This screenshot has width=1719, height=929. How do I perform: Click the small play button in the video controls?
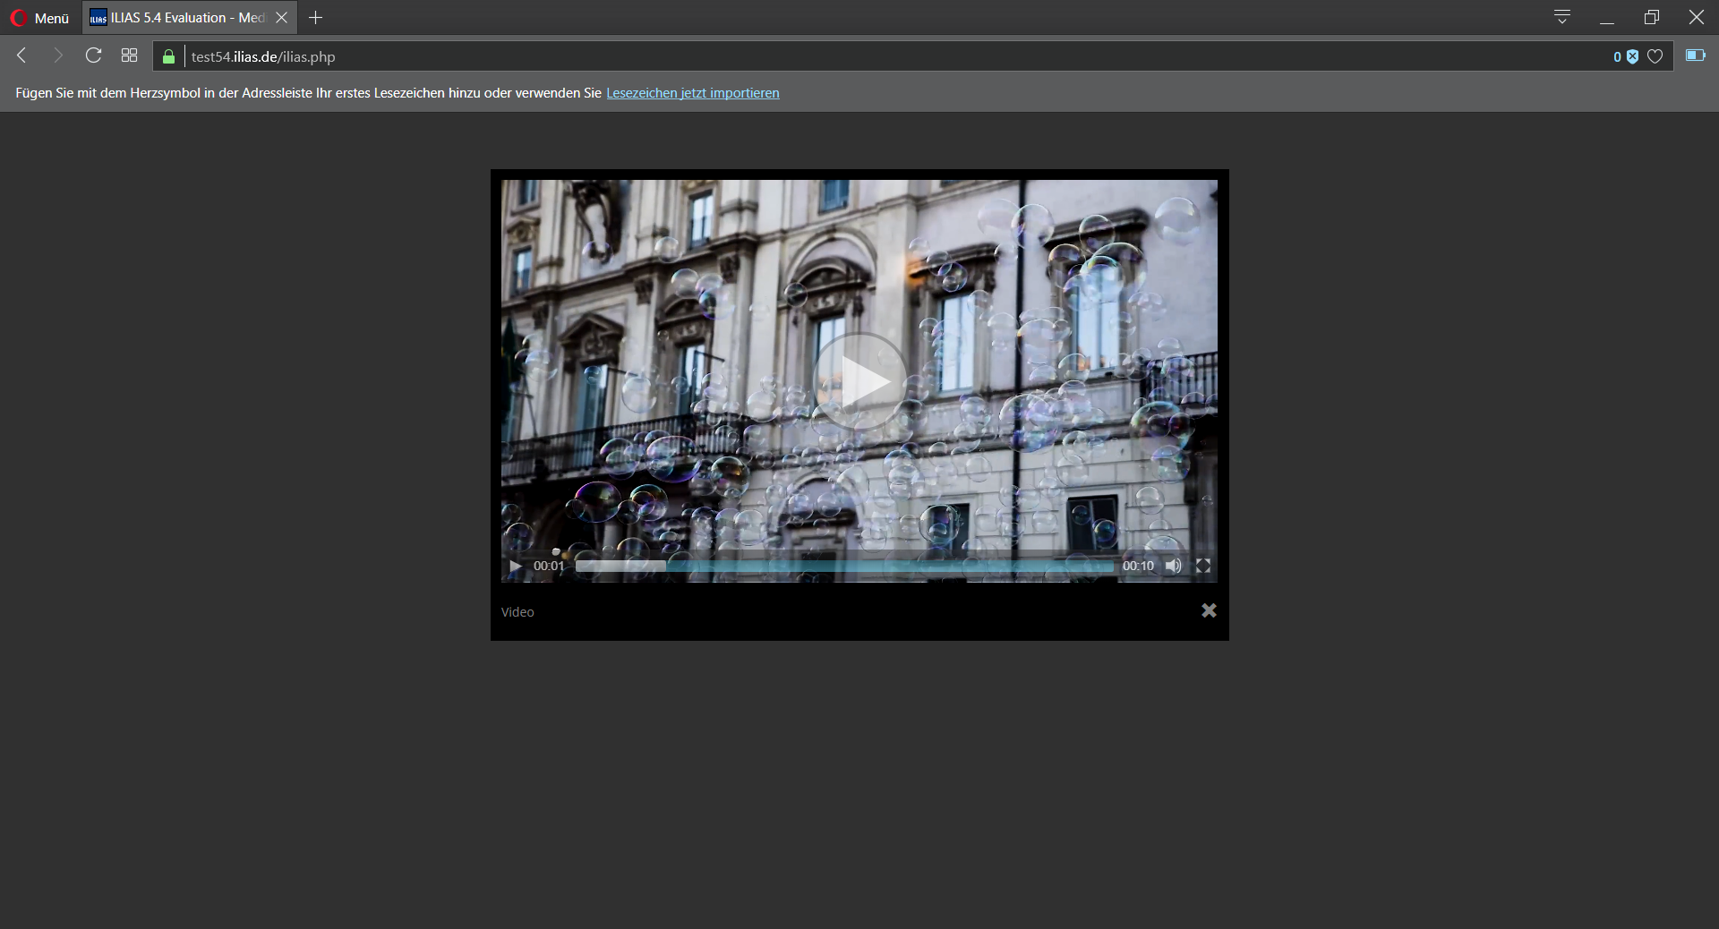515,566
